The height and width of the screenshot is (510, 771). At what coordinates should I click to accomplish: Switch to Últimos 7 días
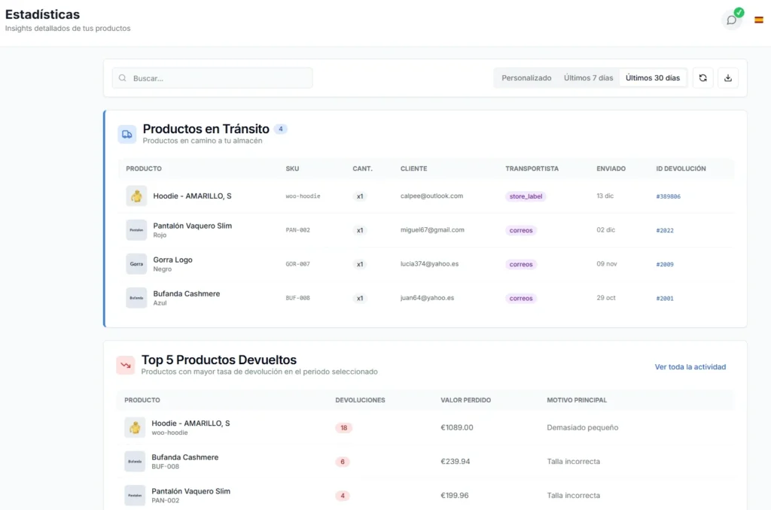coord(588,78)
